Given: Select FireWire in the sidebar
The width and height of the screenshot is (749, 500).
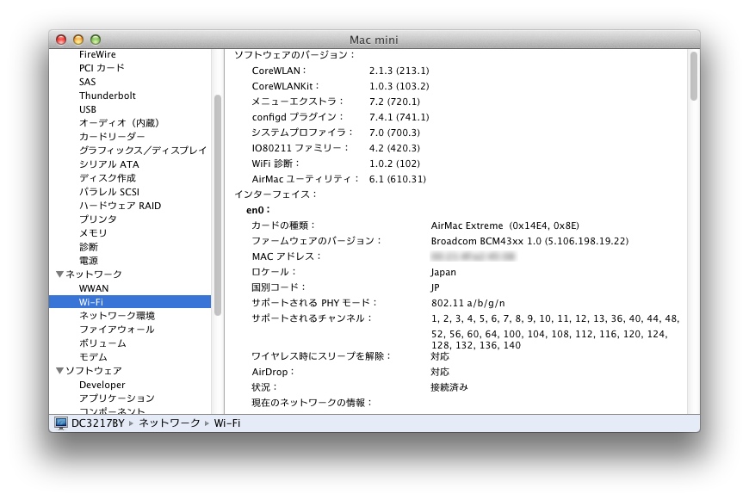Looking at the screenshot, I should click(97, 54).
